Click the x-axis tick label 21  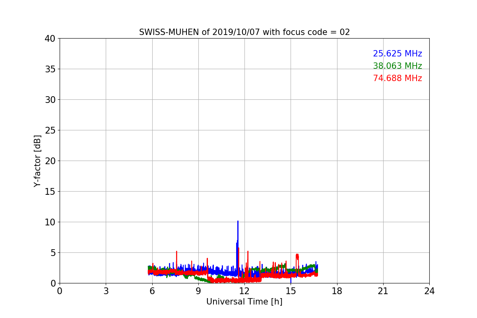click(x=383, y=291)
